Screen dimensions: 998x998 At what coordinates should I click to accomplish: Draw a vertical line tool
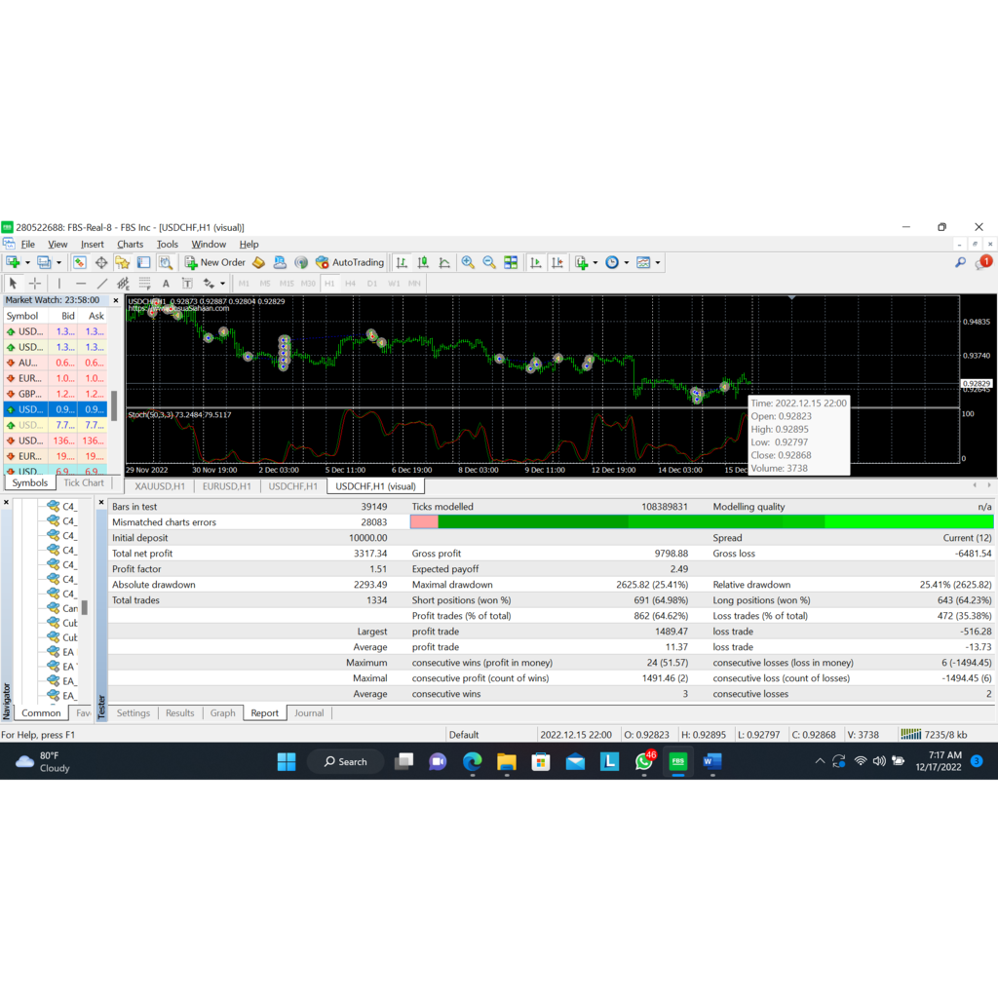click(x=59, y=284)
